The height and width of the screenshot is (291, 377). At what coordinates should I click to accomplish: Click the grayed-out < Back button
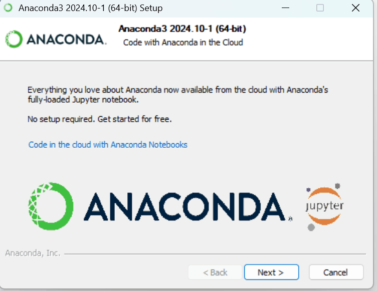tap(215, 272)
